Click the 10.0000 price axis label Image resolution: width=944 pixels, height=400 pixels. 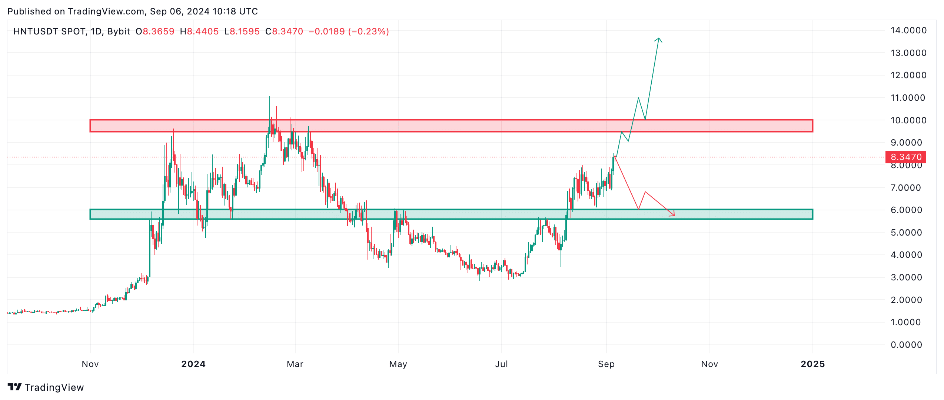[x=908, y=120]
